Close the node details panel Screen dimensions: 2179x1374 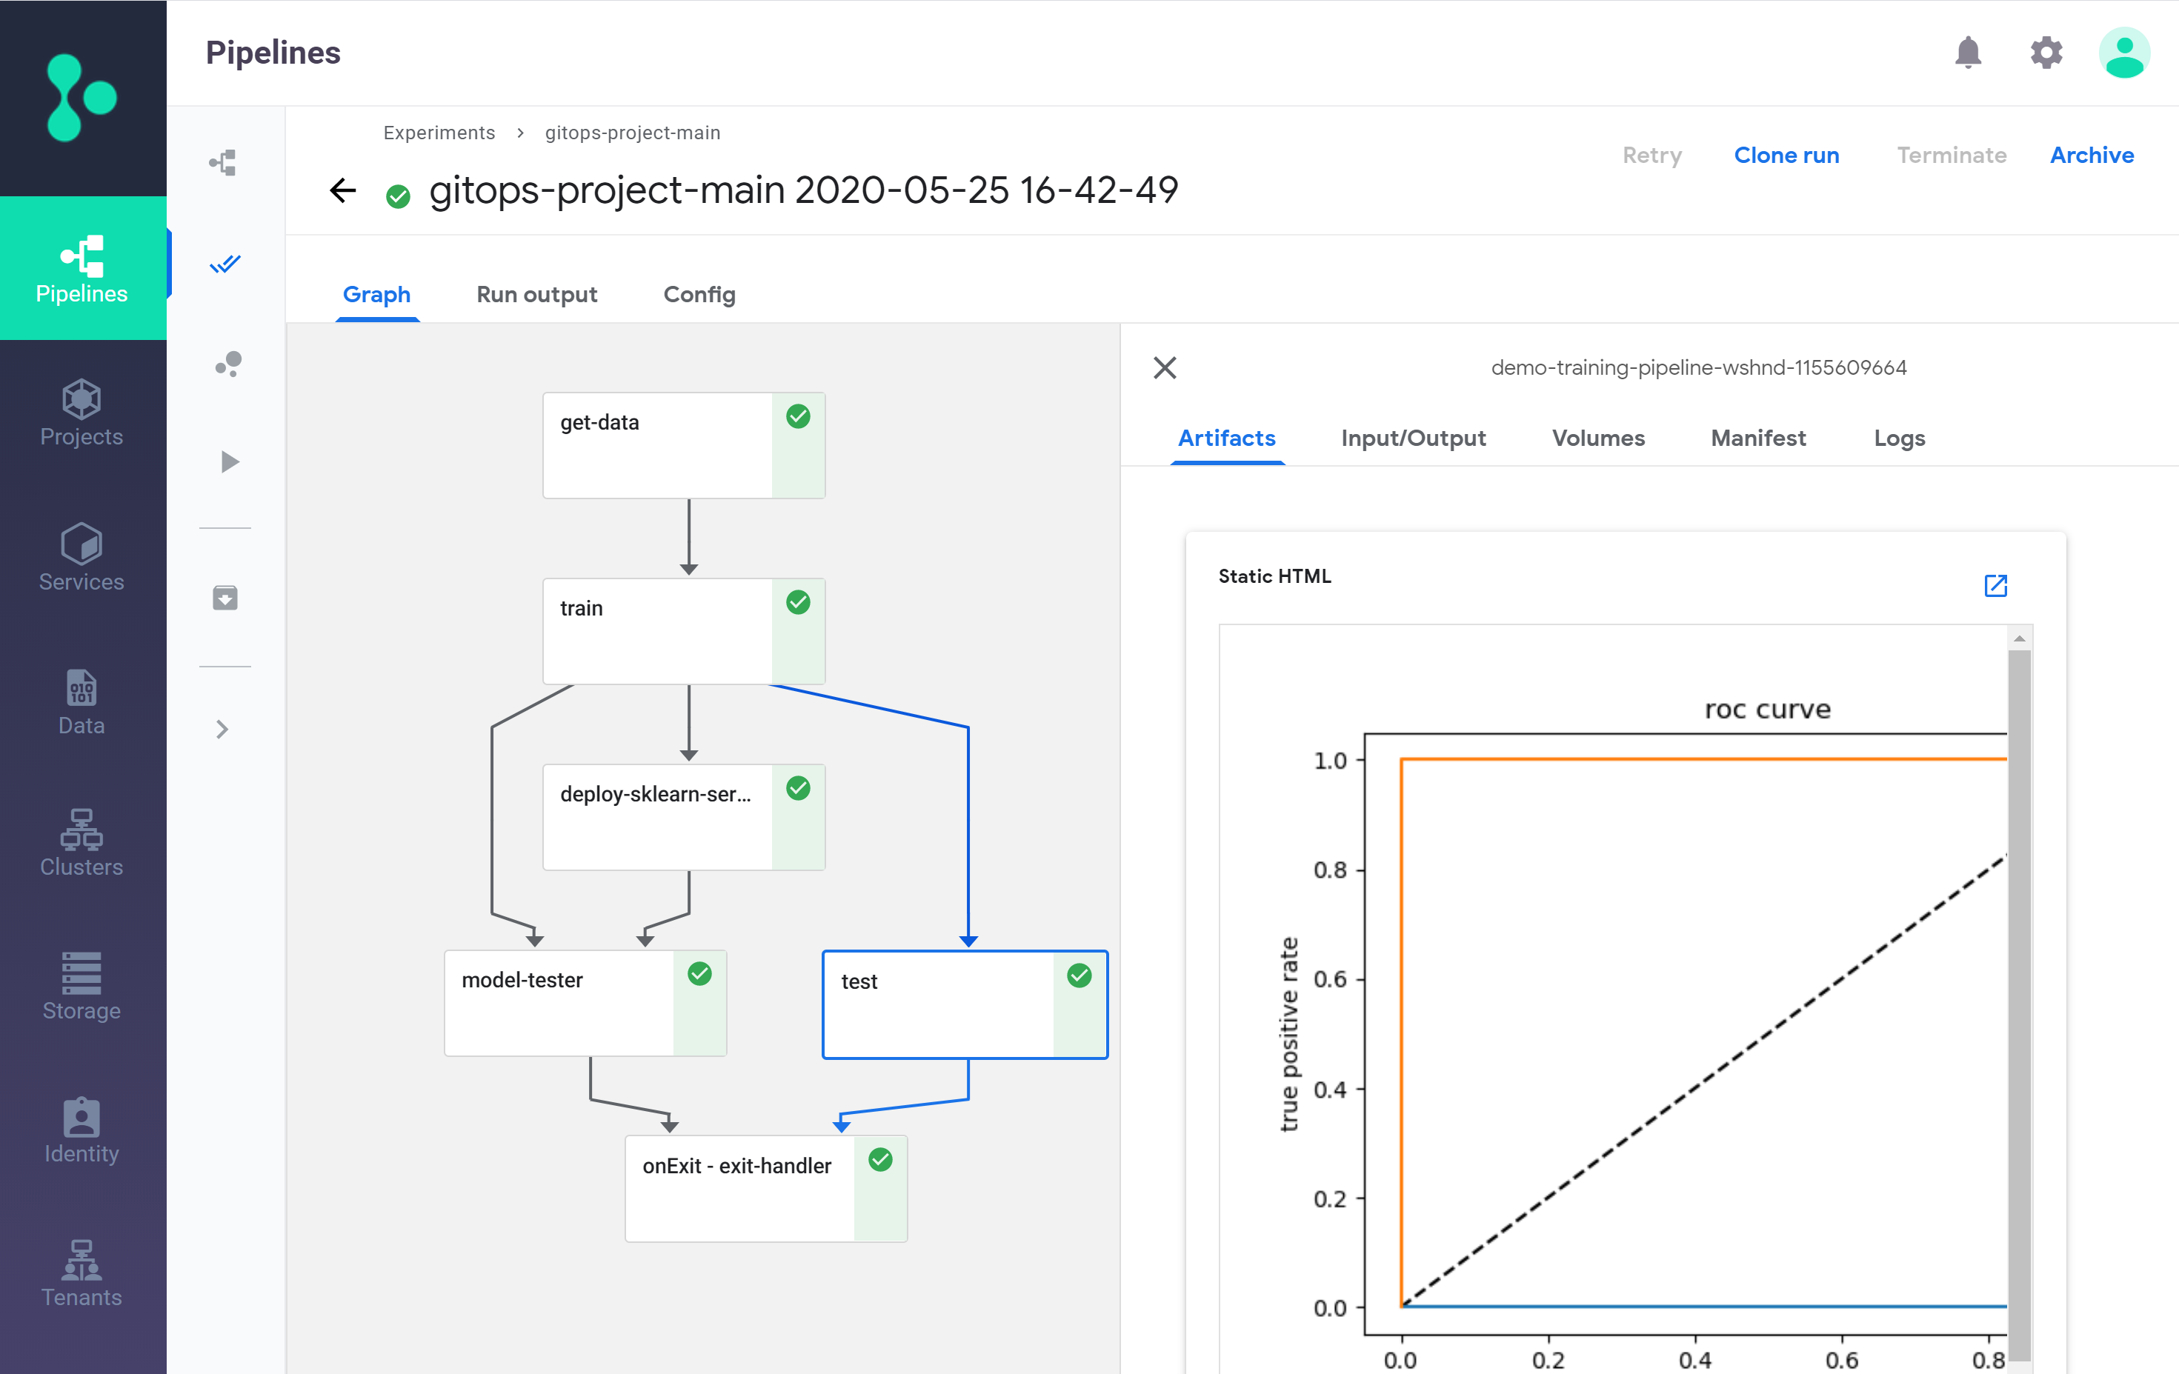1165,367
